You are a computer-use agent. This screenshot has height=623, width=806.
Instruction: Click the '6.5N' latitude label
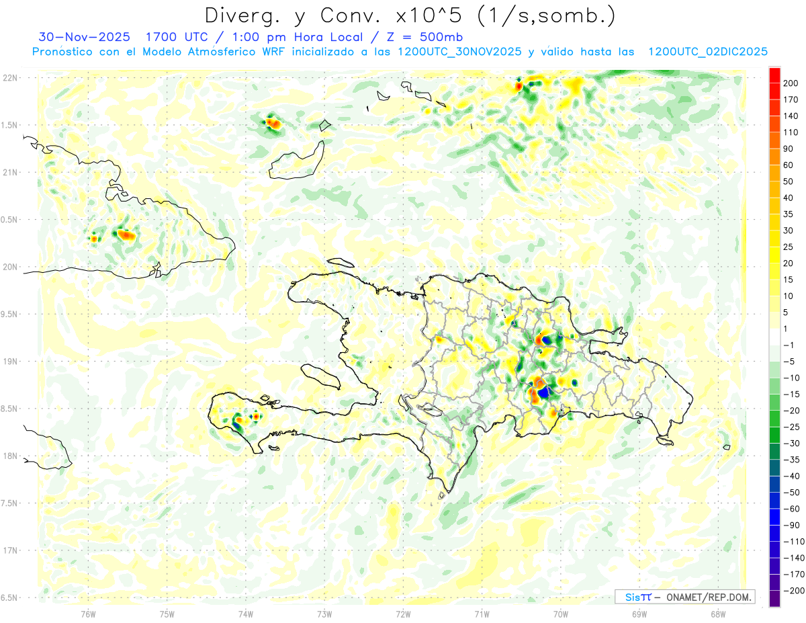(x=9, y=598)
